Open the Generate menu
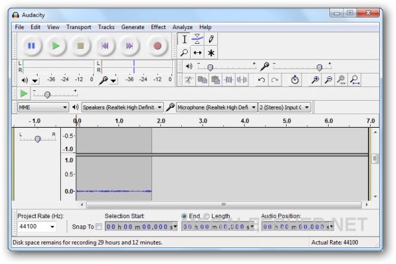Screen dimensions: 396x264 pyautogui.click(x=133, y=27)
